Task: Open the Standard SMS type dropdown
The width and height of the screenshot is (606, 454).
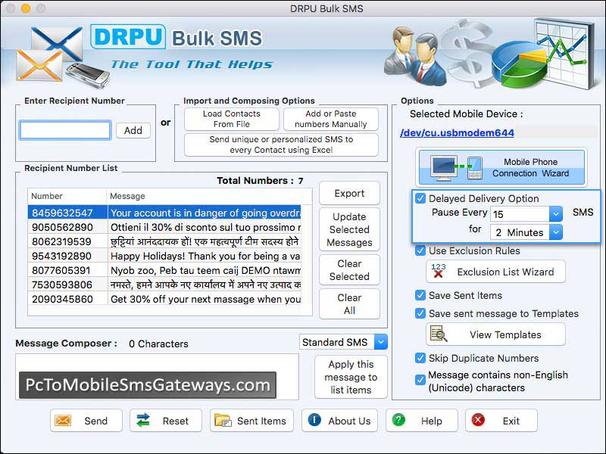Action: [x=380, y=342]
